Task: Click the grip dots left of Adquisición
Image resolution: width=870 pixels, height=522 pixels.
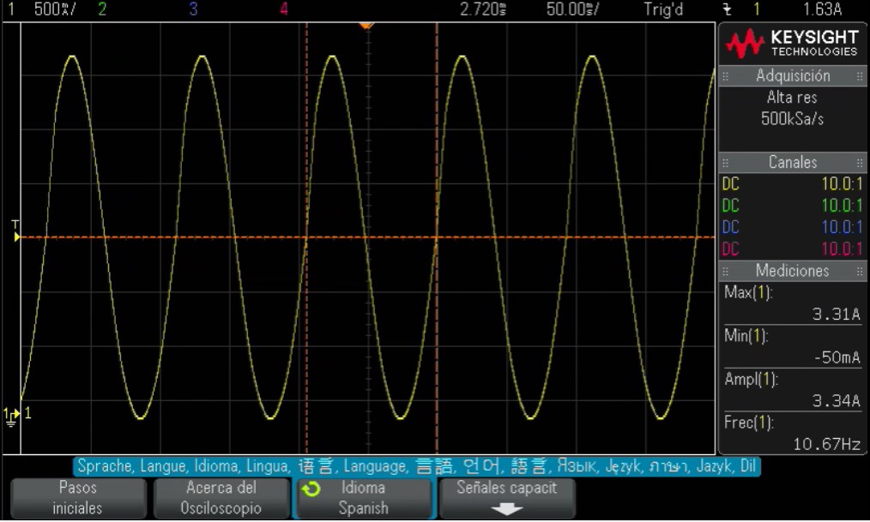Action: (725, 76)
